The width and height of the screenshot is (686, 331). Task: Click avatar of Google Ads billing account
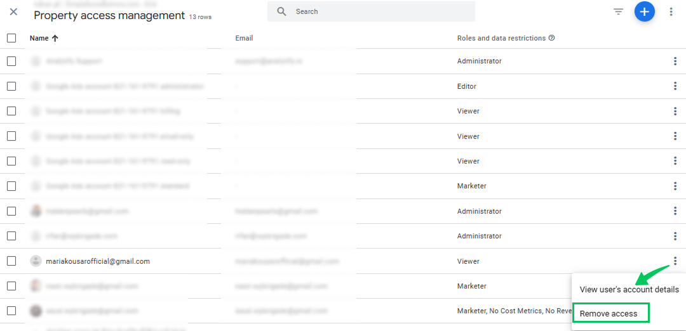click(x=36, y=112)
